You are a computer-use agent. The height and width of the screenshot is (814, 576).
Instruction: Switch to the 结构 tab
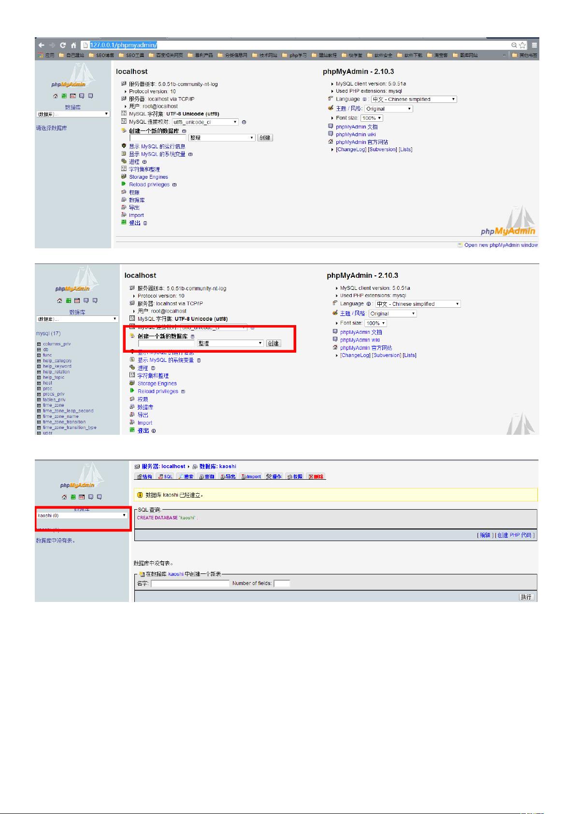click(144, 477)
